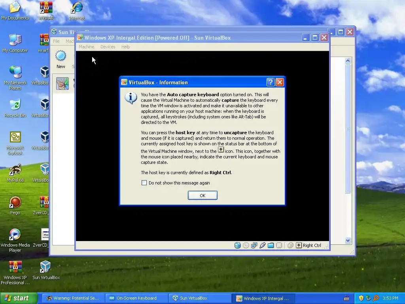
Task: Open My Network Places desktop icon
Action: pos(15,78)
